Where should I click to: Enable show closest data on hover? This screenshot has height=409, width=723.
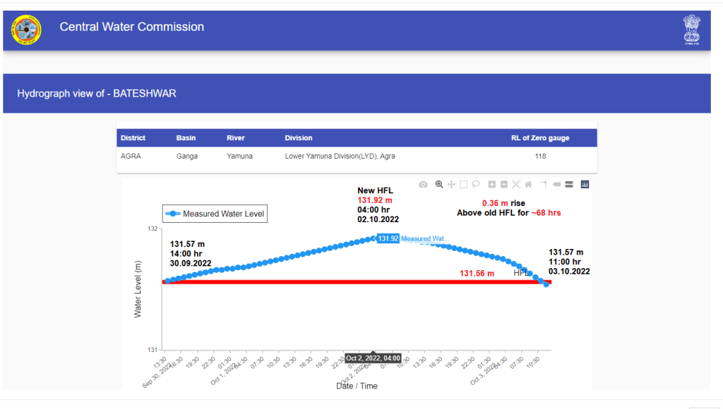tap(556, 185)
